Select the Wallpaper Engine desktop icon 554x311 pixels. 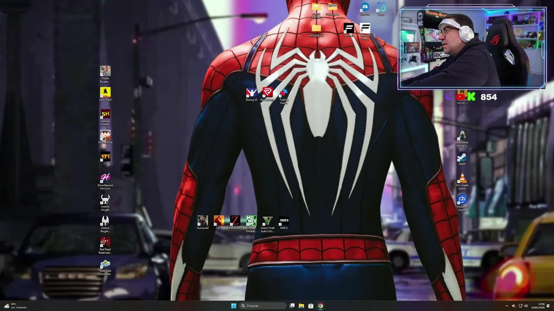[462, 203]
